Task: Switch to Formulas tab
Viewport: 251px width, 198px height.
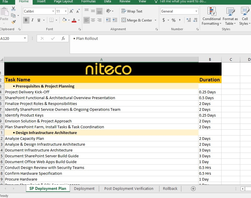Action: click(x=88, y=1)
